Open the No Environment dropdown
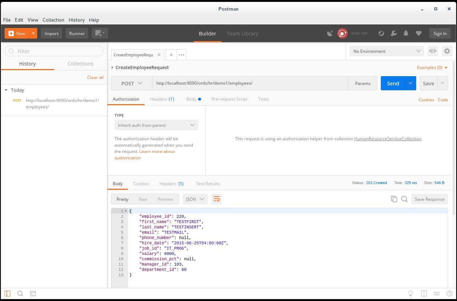Viewport: 457px width, 301px height. (x=386, y=51)
